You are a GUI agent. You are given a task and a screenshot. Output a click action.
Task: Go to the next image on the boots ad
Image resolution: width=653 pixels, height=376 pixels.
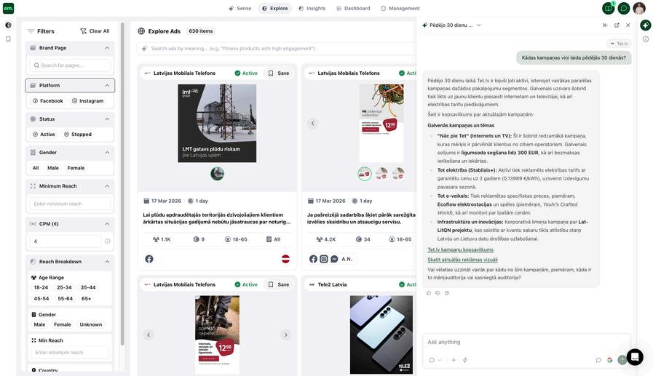coord(285,335)
